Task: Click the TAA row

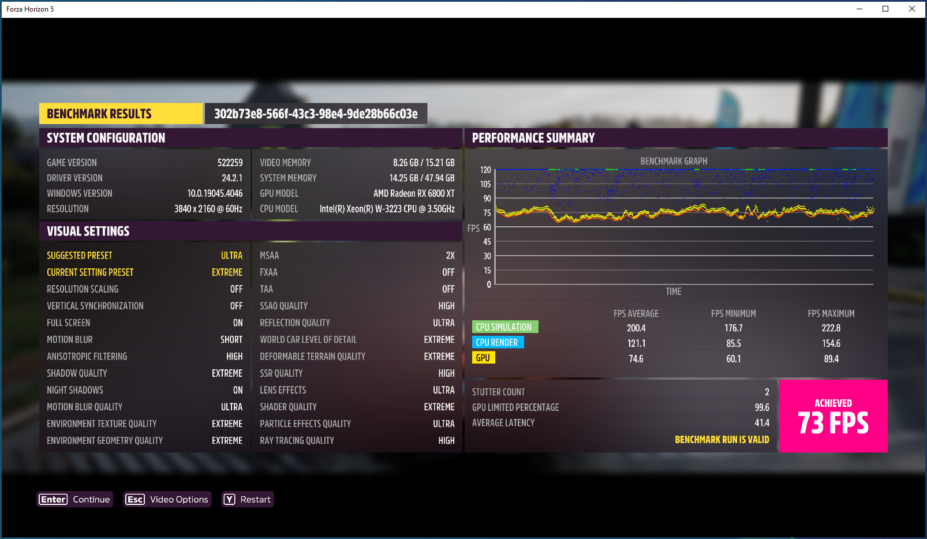Action: 357,289
